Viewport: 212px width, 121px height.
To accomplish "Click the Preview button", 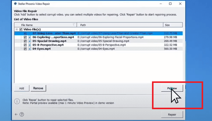I will 172,88.
